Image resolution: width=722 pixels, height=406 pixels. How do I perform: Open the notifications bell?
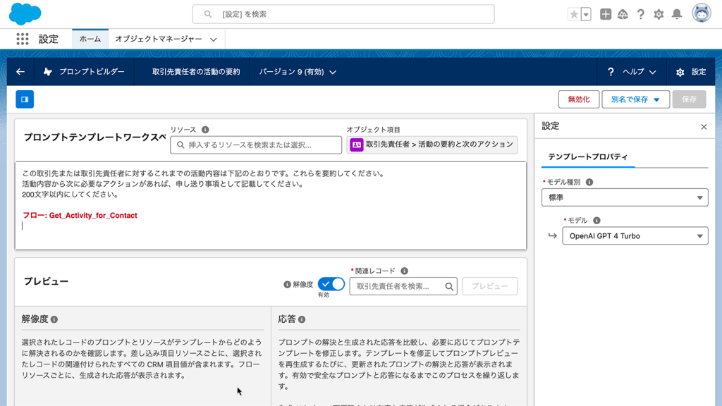pos(677,14)
